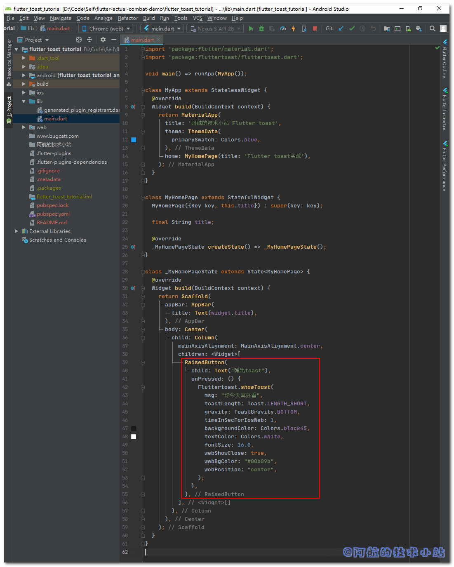Open Project panel settings gear
Screen dimensions: 454x567
click(x=103, y=40)
